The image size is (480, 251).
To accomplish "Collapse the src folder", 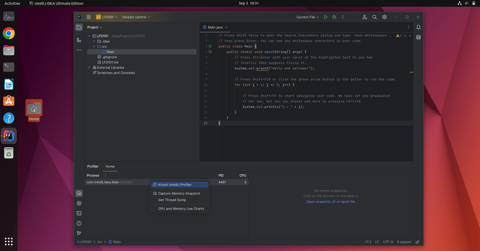I will [94, 46].
